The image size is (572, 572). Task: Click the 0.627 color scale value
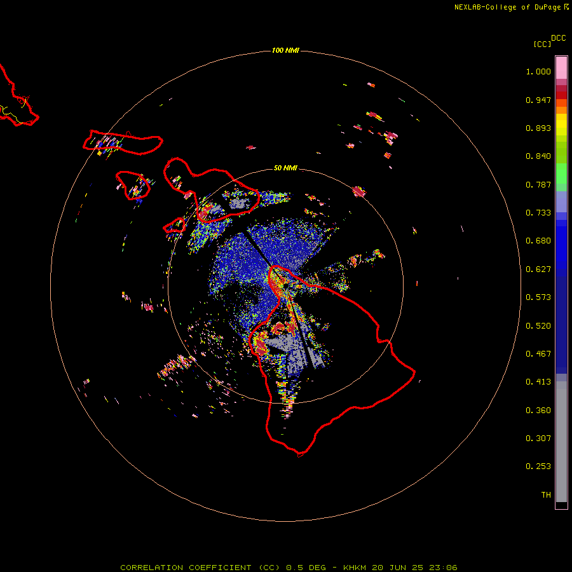point(538,269)
